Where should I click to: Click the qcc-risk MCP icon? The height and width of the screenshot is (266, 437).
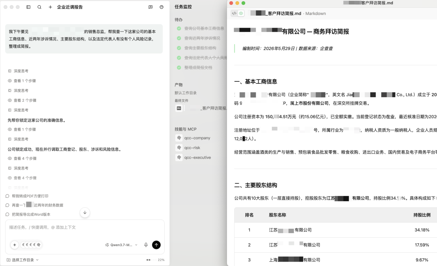click(x=179, y=147)
